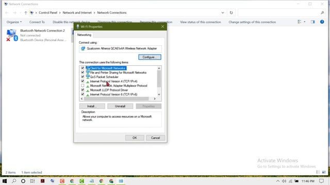Select Internet Protocol Version 6 (TCP/IPv6) item

(x=113, y=95)
